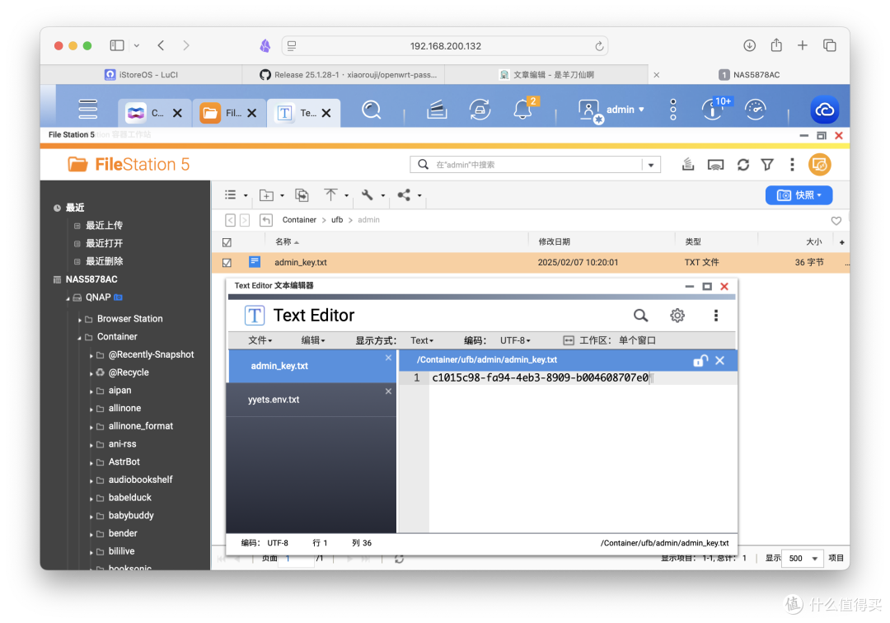Click ufb breadcrumb link
890x623 pixels.
pyautogui.click(x=337, y=219)
